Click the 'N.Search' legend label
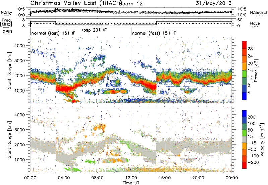268x185 pixels. 259,12
